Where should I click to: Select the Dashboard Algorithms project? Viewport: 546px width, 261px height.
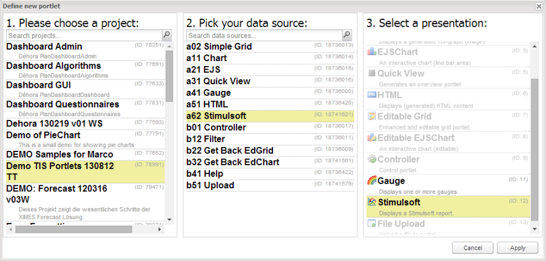click(x=86, y=70)
